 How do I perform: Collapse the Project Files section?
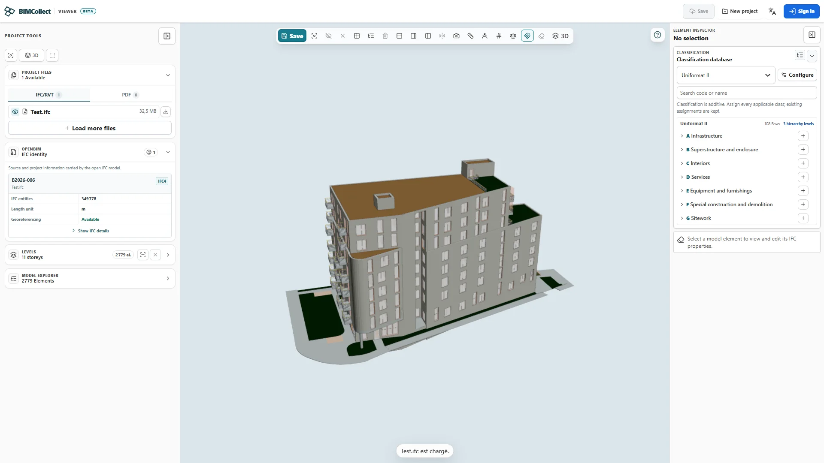(x=168, y=75)
